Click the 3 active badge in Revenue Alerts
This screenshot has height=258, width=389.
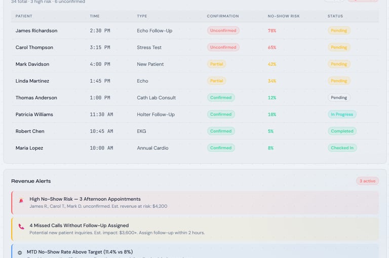[x=367, y=181]
